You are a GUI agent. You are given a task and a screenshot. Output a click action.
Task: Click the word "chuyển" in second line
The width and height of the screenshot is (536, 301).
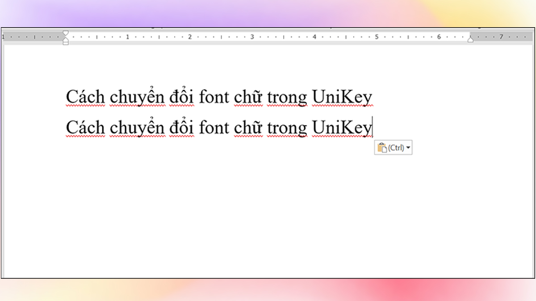137,128
